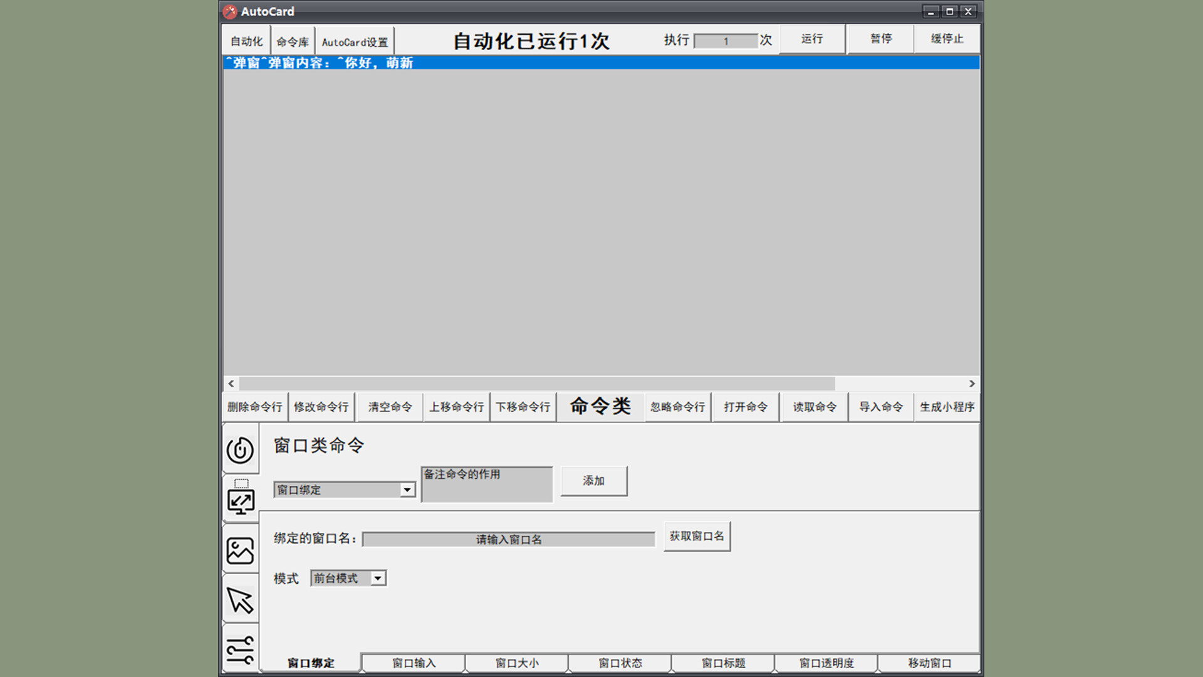The width and height of the screenshot is (1203, 677).
Task: Select the cursor pointer command category icon
Action: 240,600
